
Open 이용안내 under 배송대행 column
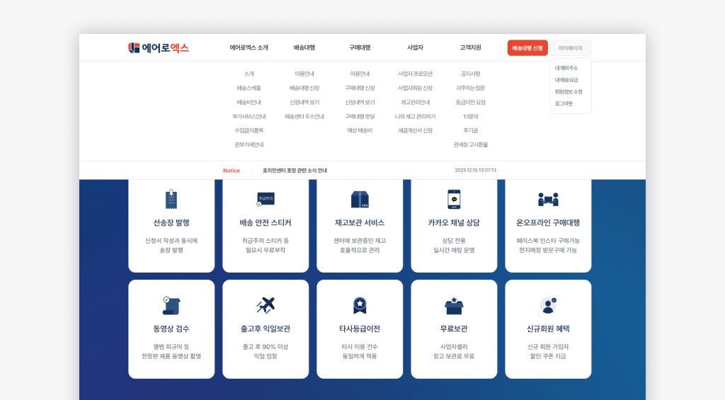coord(304,74)
